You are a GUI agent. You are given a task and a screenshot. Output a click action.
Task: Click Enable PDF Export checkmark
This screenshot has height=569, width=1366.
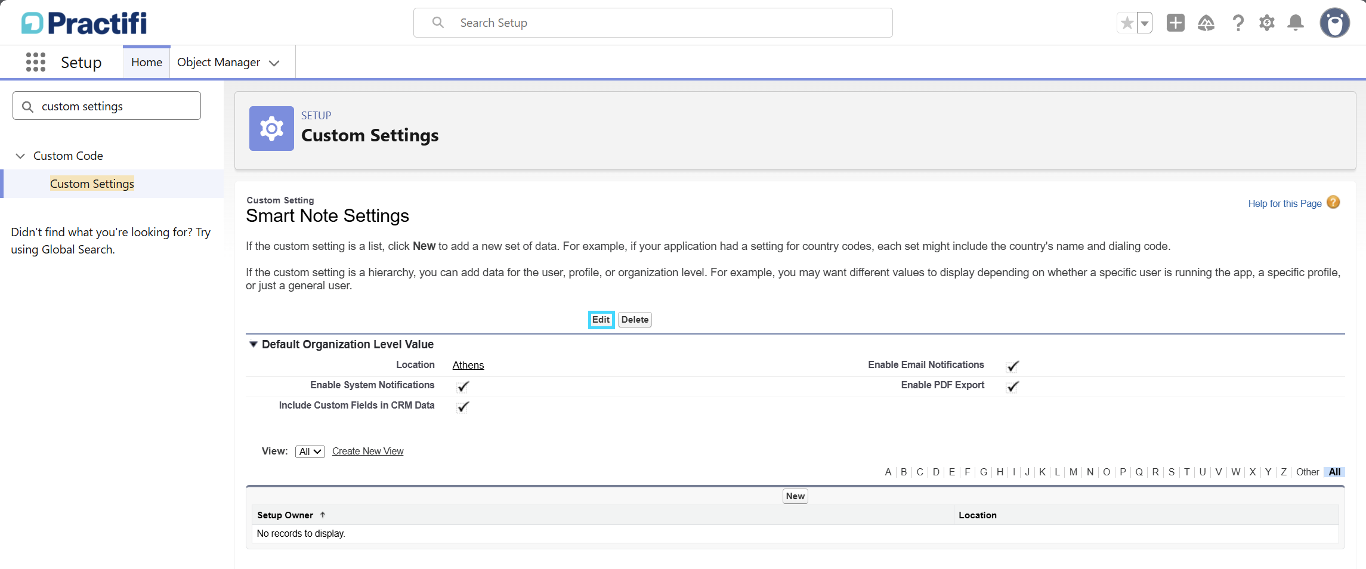click(x=1013, y=386)
